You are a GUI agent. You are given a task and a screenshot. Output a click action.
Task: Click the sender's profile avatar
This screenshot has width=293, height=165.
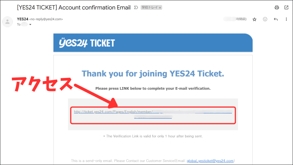pyautogui.click(x=7, y=21)
